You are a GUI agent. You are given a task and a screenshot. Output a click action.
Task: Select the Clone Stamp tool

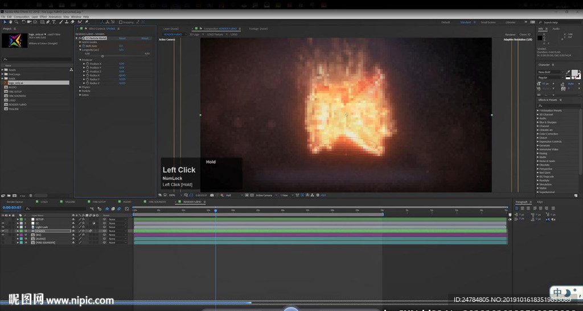67,22
